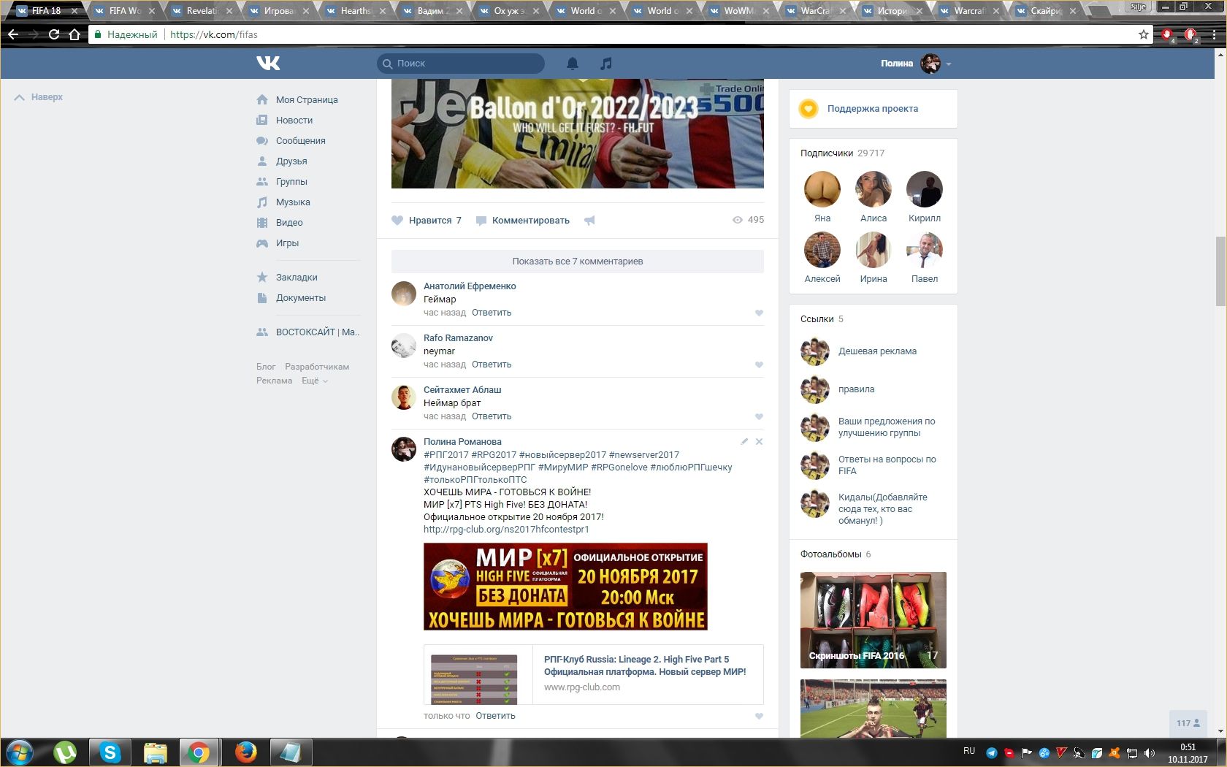Open Скриншоты FIFA 2016 album
The width and height of the screenshot is (1227, 767).
874,620
